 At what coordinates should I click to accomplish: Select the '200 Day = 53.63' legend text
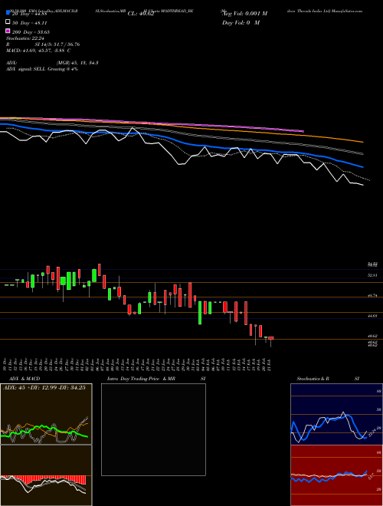(x=31, y=32)
